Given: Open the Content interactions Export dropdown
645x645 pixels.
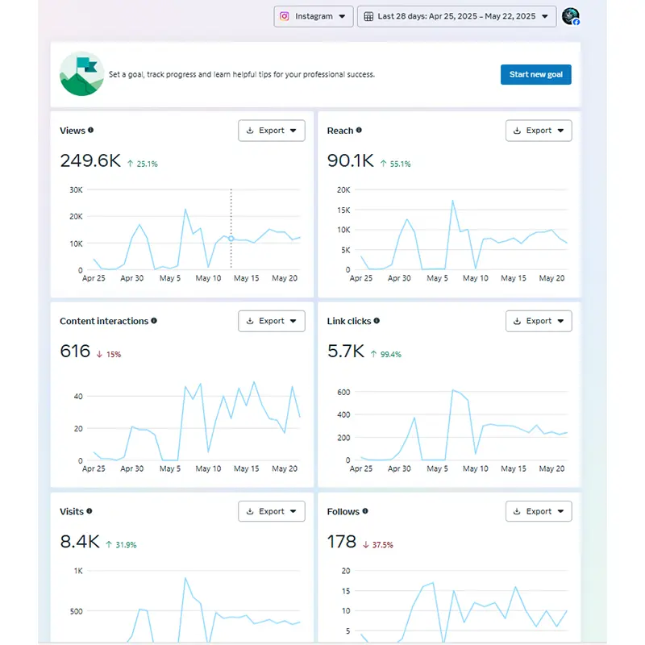Looking at the screenshot, I should pos(272,321).
